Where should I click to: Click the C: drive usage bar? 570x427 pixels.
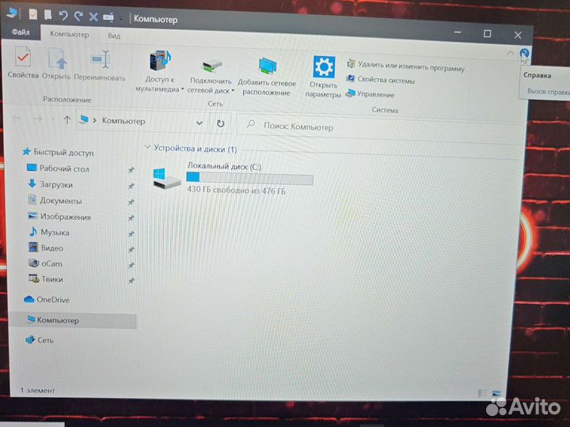[x=249, y=178]
